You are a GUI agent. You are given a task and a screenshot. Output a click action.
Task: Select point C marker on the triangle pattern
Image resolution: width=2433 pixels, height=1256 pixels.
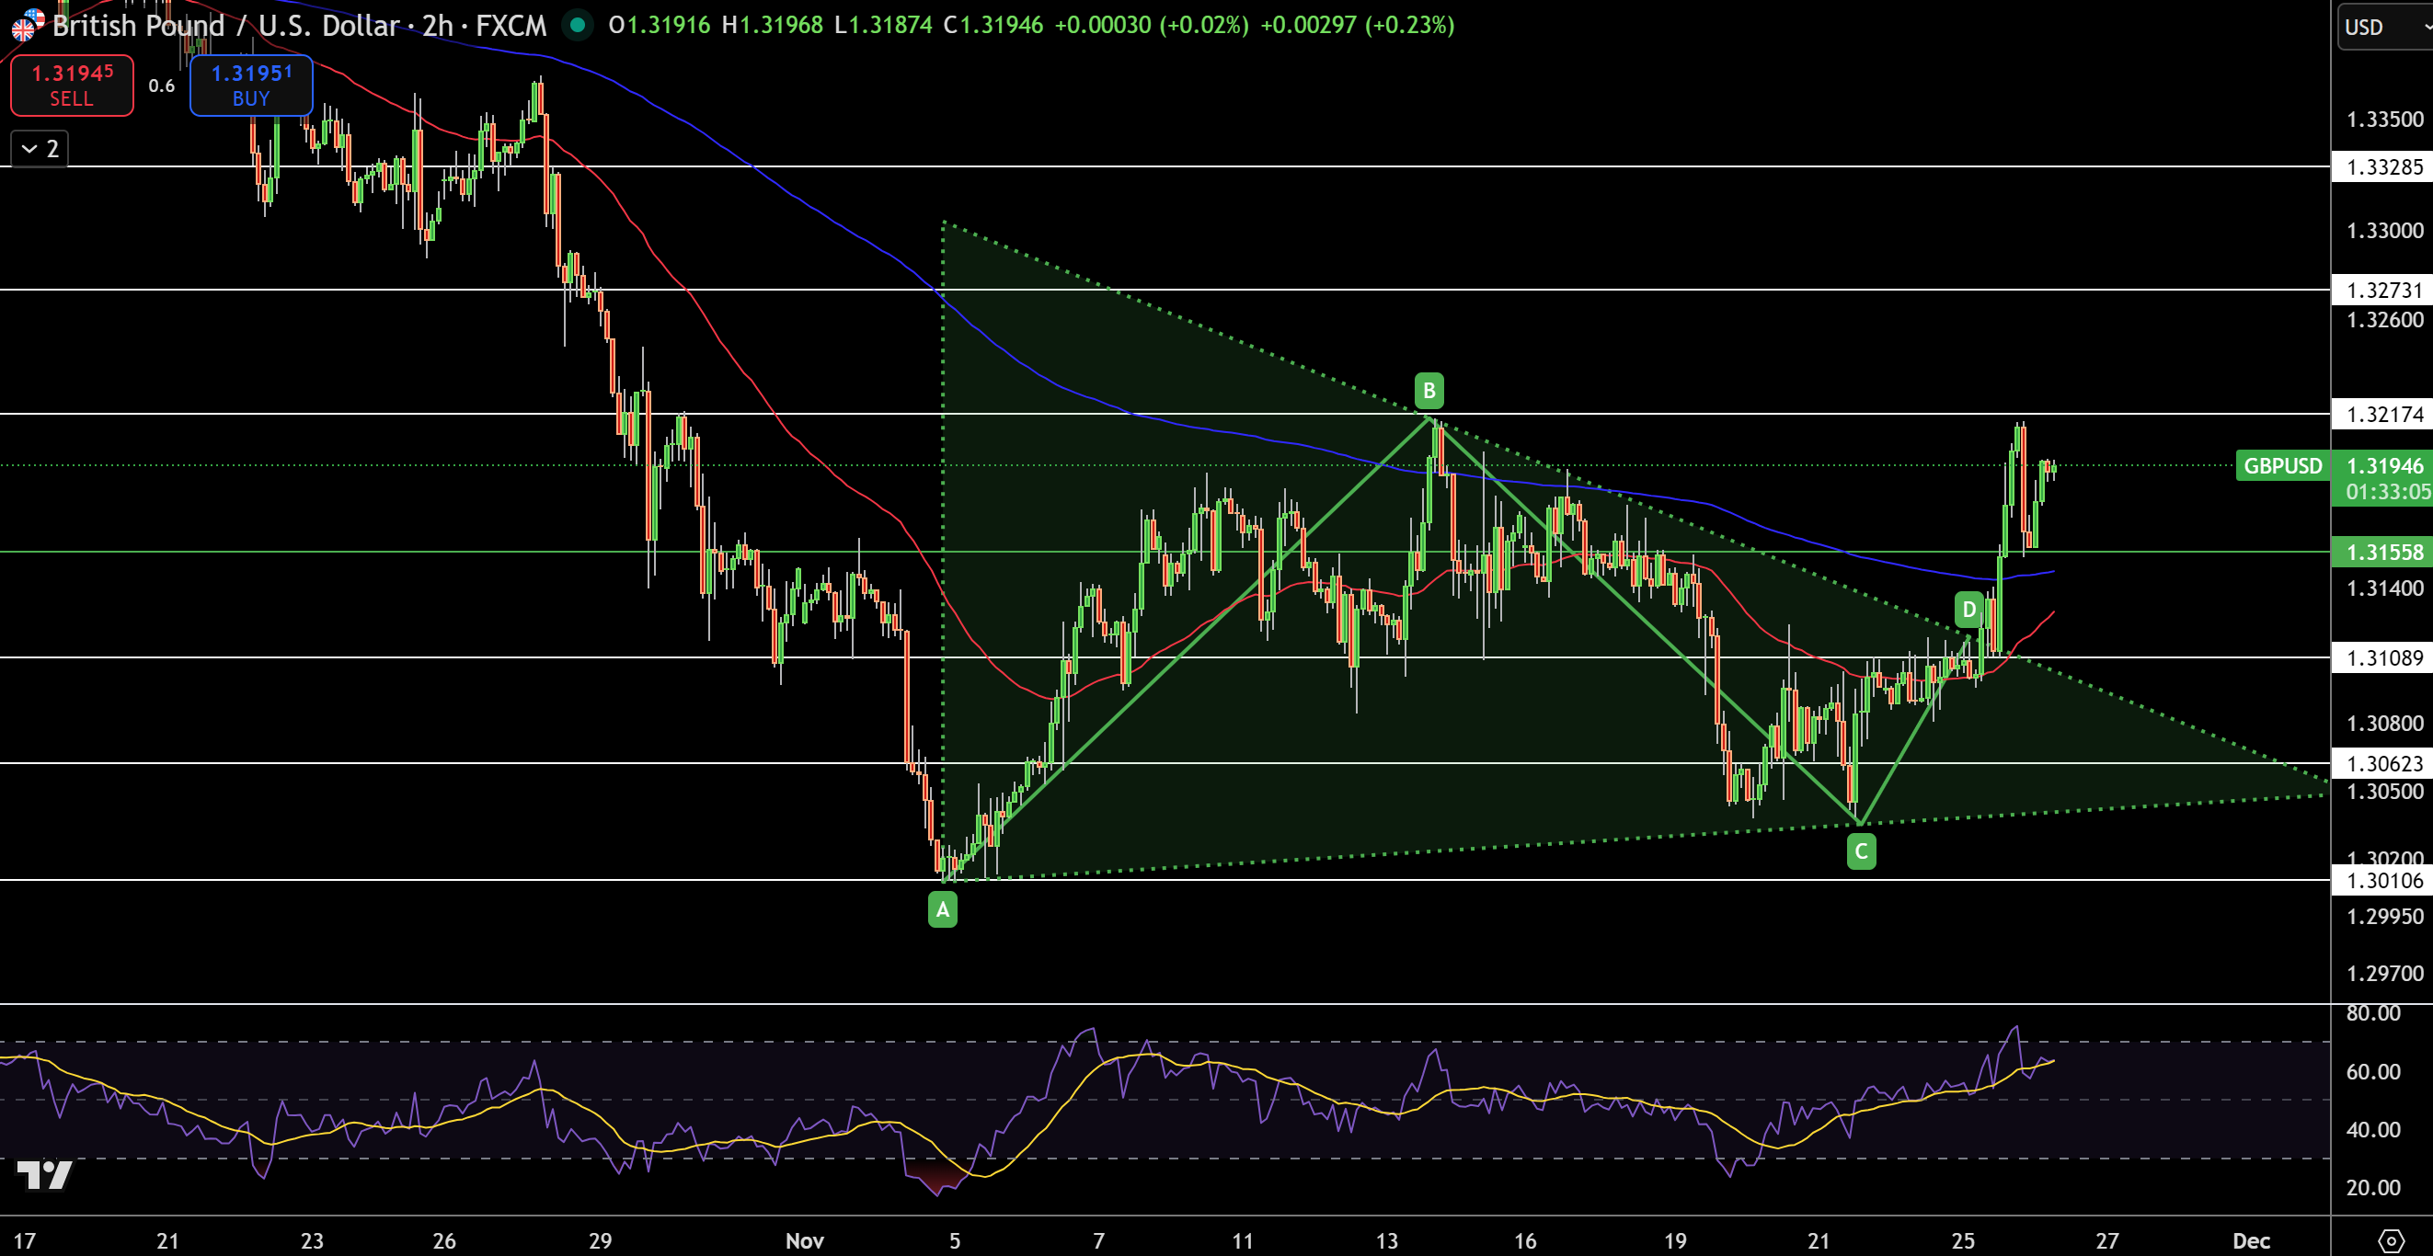click(x=1861, y=850)
